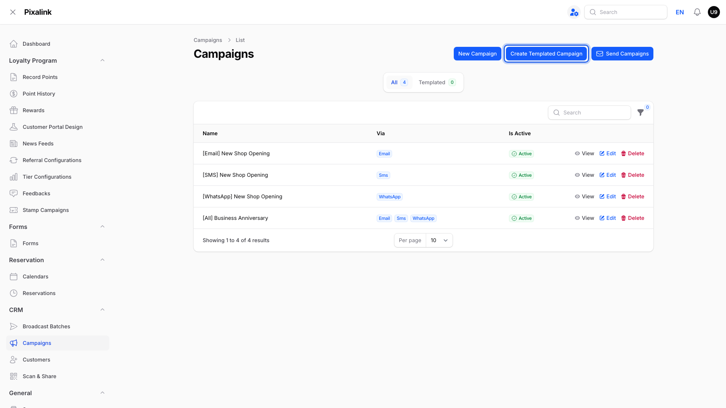Image resolution: width=726 pixels, height=408 pixels.
Task: Edit the [WhatsApp] New Shop Opening campaign
Action: pyautogui.click(x=608, y=196)
